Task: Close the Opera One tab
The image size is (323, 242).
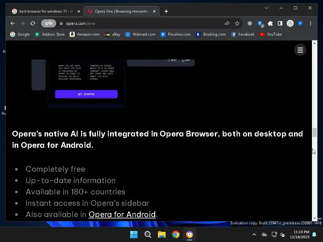Action: pyautogui.click(x=154, y=11)
